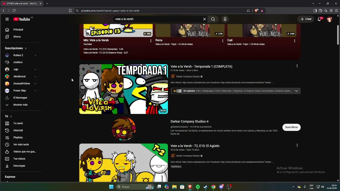The height and width of the screenshot is (191, 340).
Task: Open the Brave Wallet icon
Action: (321, 11)
